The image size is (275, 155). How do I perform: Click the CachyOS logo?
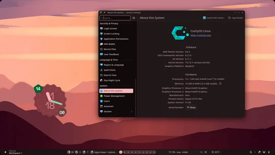coord(180,33)
